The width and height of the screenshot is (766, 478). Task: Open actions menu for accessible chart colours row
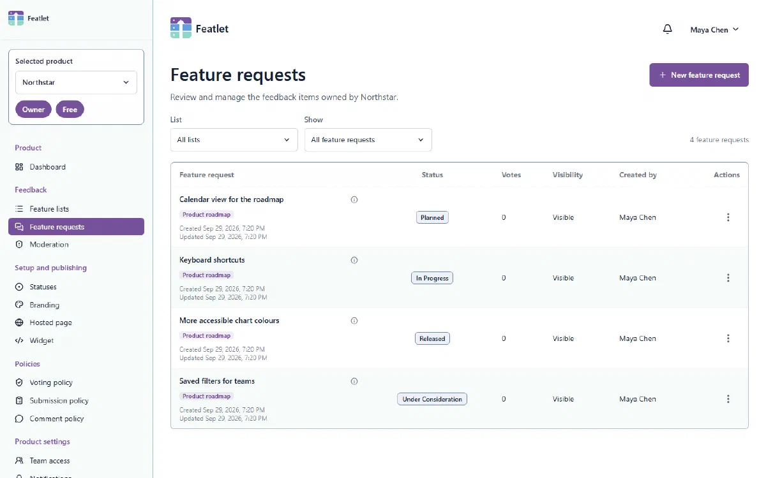tap(728, 338)
